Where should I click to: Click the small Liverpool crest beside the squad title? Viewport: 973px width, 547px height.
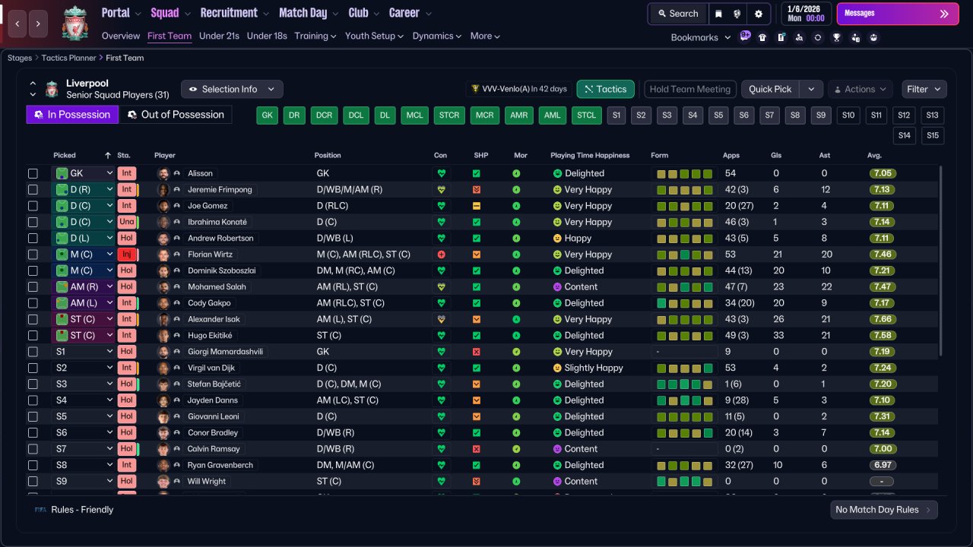[x=52, y=90]
